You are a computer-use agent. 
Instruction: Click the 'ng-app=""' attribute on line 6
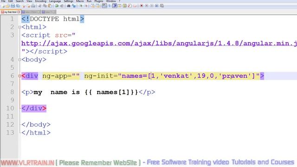pyautogui.click(x=61, y=76)
